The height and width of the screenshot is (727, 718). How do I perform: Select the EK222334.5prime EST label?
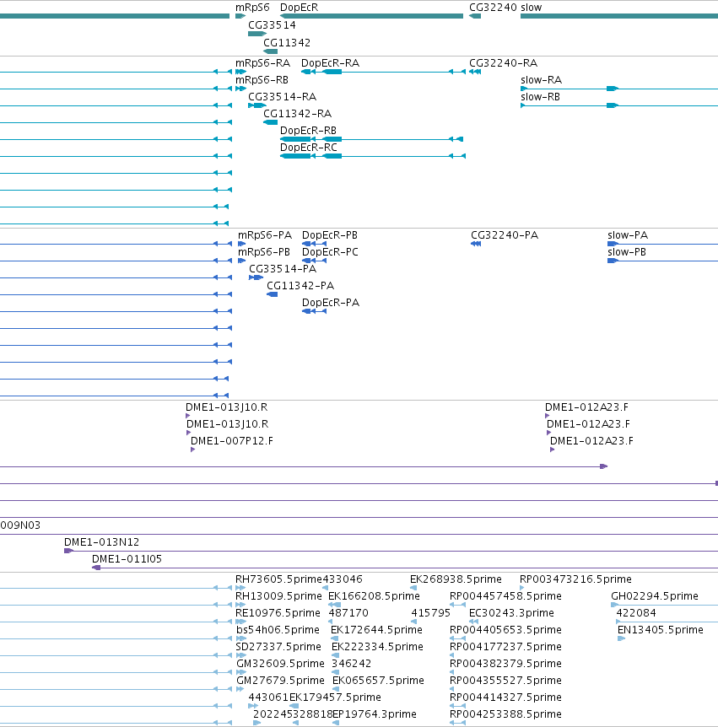click(x=377, y=646)
